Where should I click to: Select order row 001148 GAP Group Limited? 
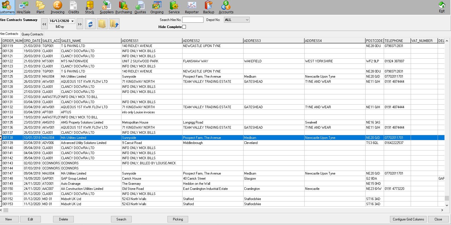(x=74, y=179)
